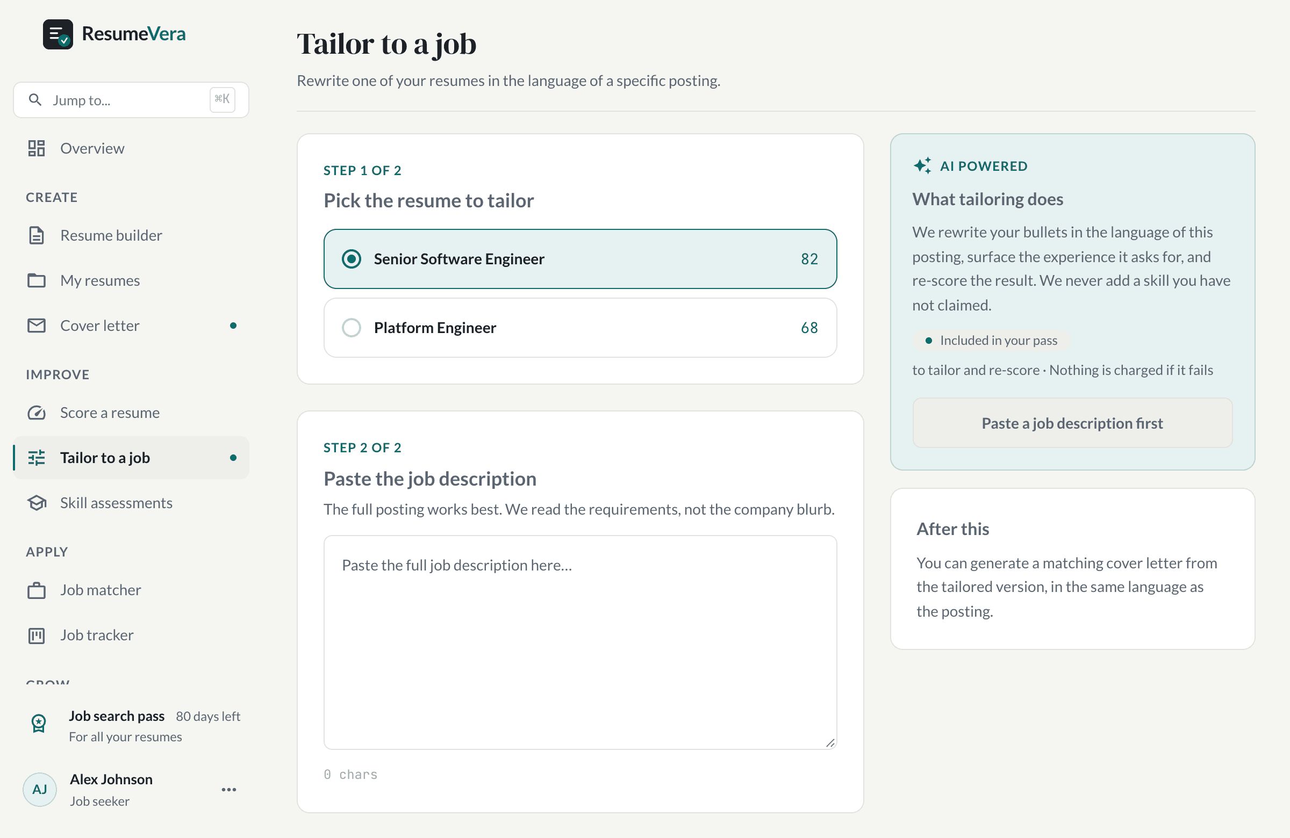Click the Alex Johnson profile name

(111, 779)
